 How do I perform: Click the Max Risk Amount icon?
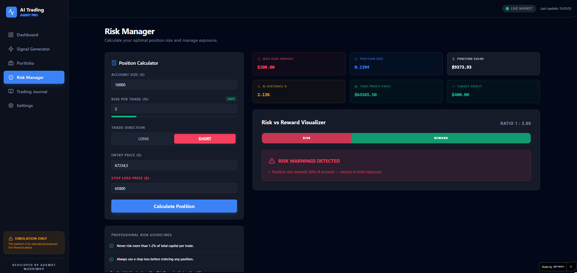pos(259,59)
